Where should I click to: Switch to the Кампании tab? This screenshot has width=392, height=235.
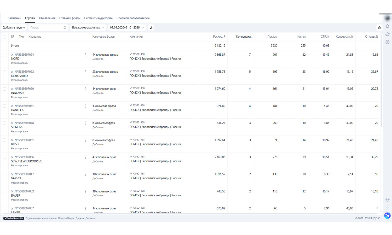14,18
